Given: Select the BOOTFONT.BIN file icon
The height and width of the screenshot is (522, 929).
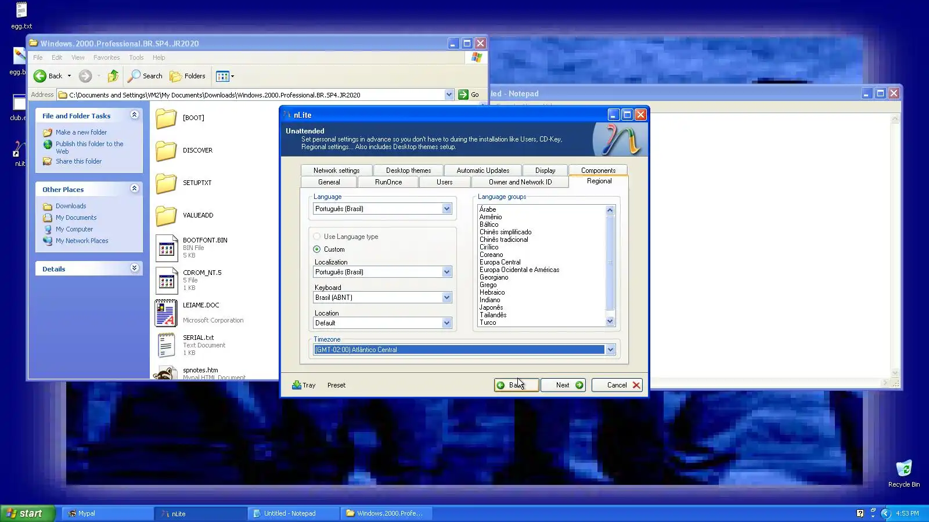Looking at the screenshot, I should pyautogui.click(x=167, y=248).
